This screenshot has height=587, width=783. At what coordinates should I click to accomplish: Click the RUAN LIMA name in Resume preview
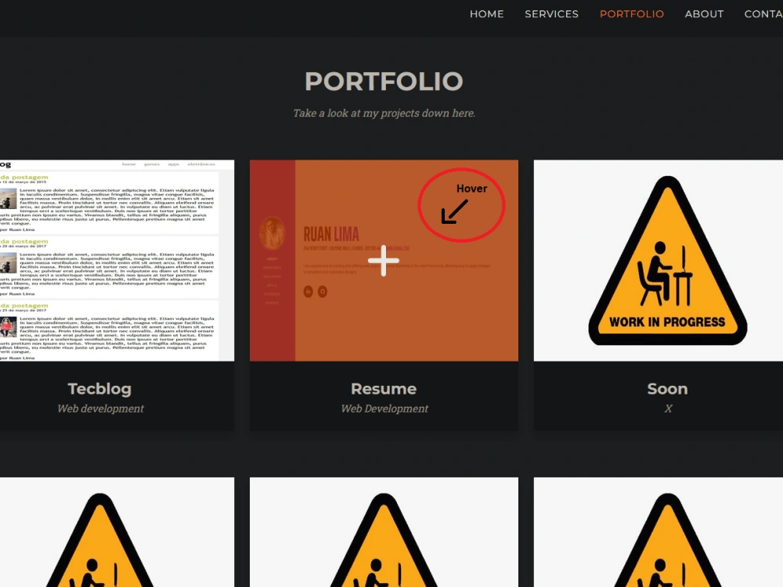[x=331, y=233]
